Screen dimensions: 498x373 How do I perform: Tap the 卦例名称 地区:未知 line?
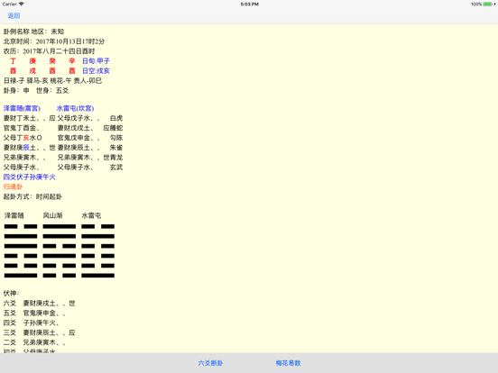coord(33,32)
